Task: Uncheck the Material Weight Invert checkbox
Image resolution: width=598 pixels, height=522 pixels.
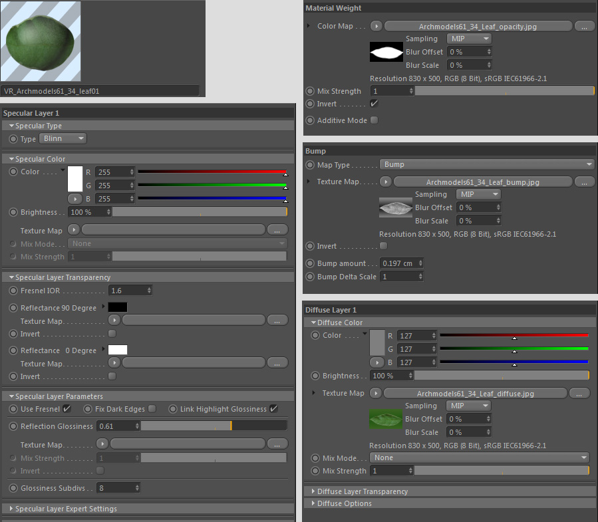Action: tap(374, 104)
